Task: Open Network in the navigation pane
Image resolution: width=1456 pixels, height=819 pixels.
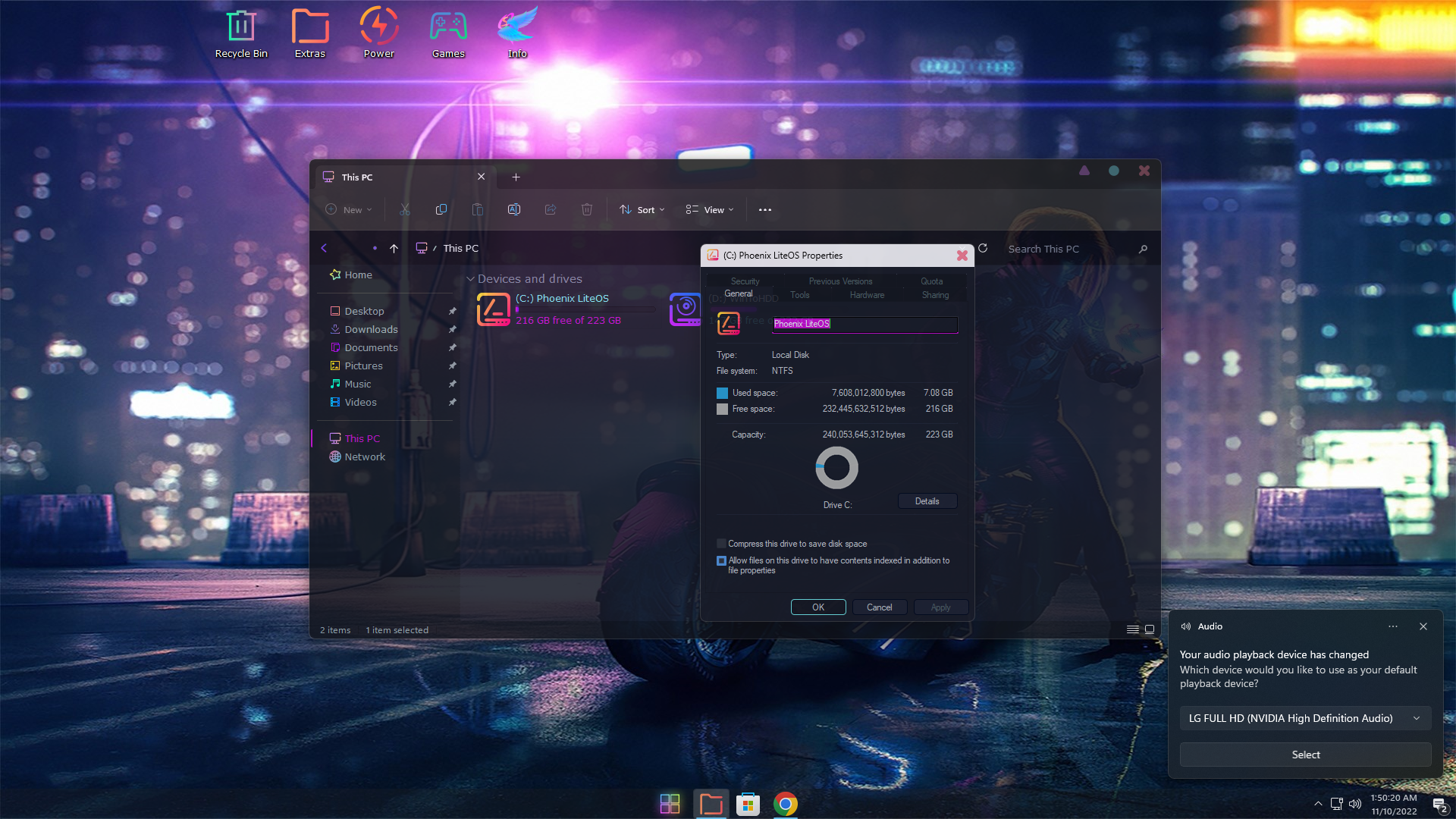Action: pyautogui.click(x=356, y=457)
